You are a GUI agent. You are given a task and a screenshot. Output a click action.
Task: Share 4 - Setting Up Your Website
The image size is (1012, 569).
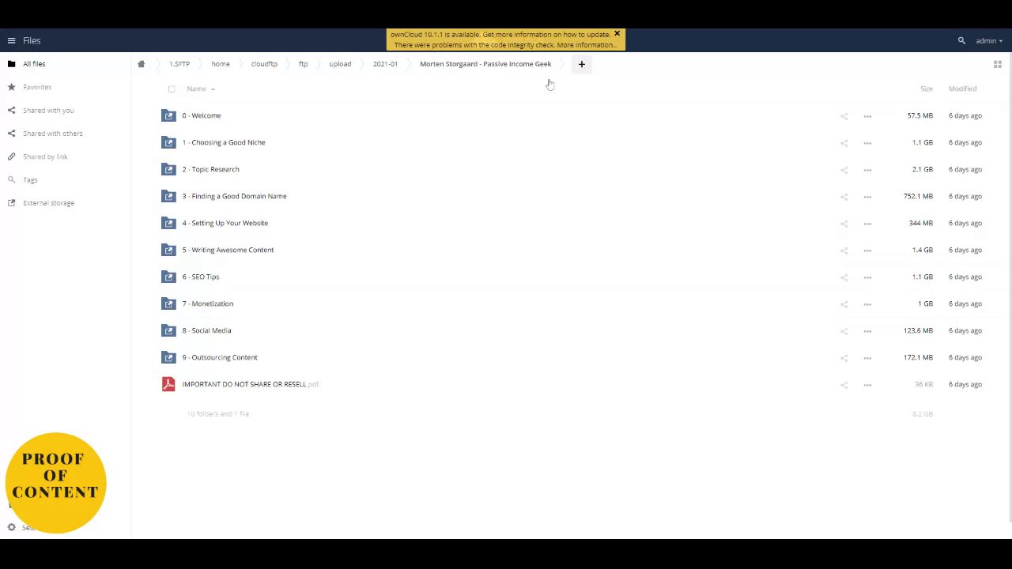[844, 224]
